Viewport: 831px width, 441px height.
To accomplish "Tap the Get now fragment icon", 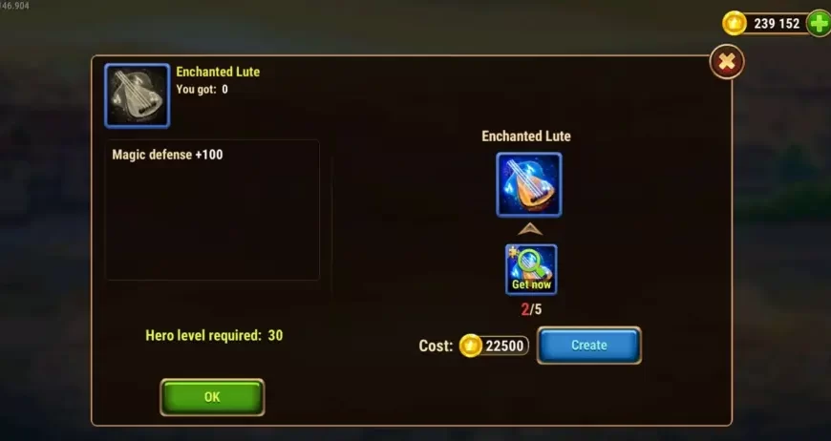I will click(x=531, y=269).
